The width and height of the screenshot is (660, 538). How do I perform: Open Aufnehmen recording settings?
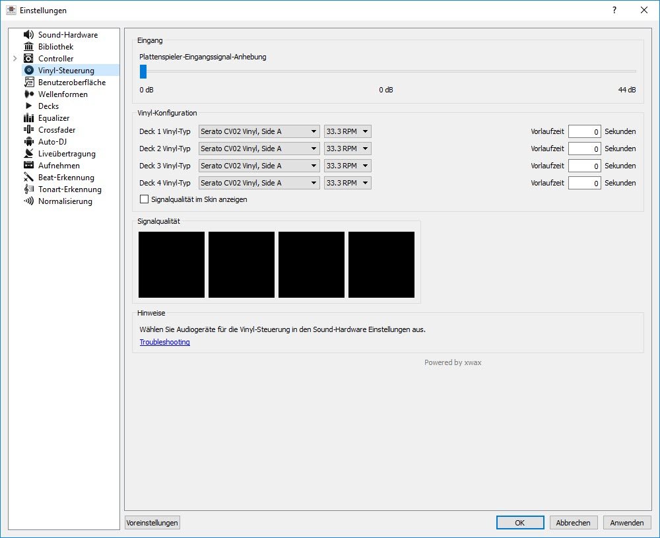click(x=59, y=166)
